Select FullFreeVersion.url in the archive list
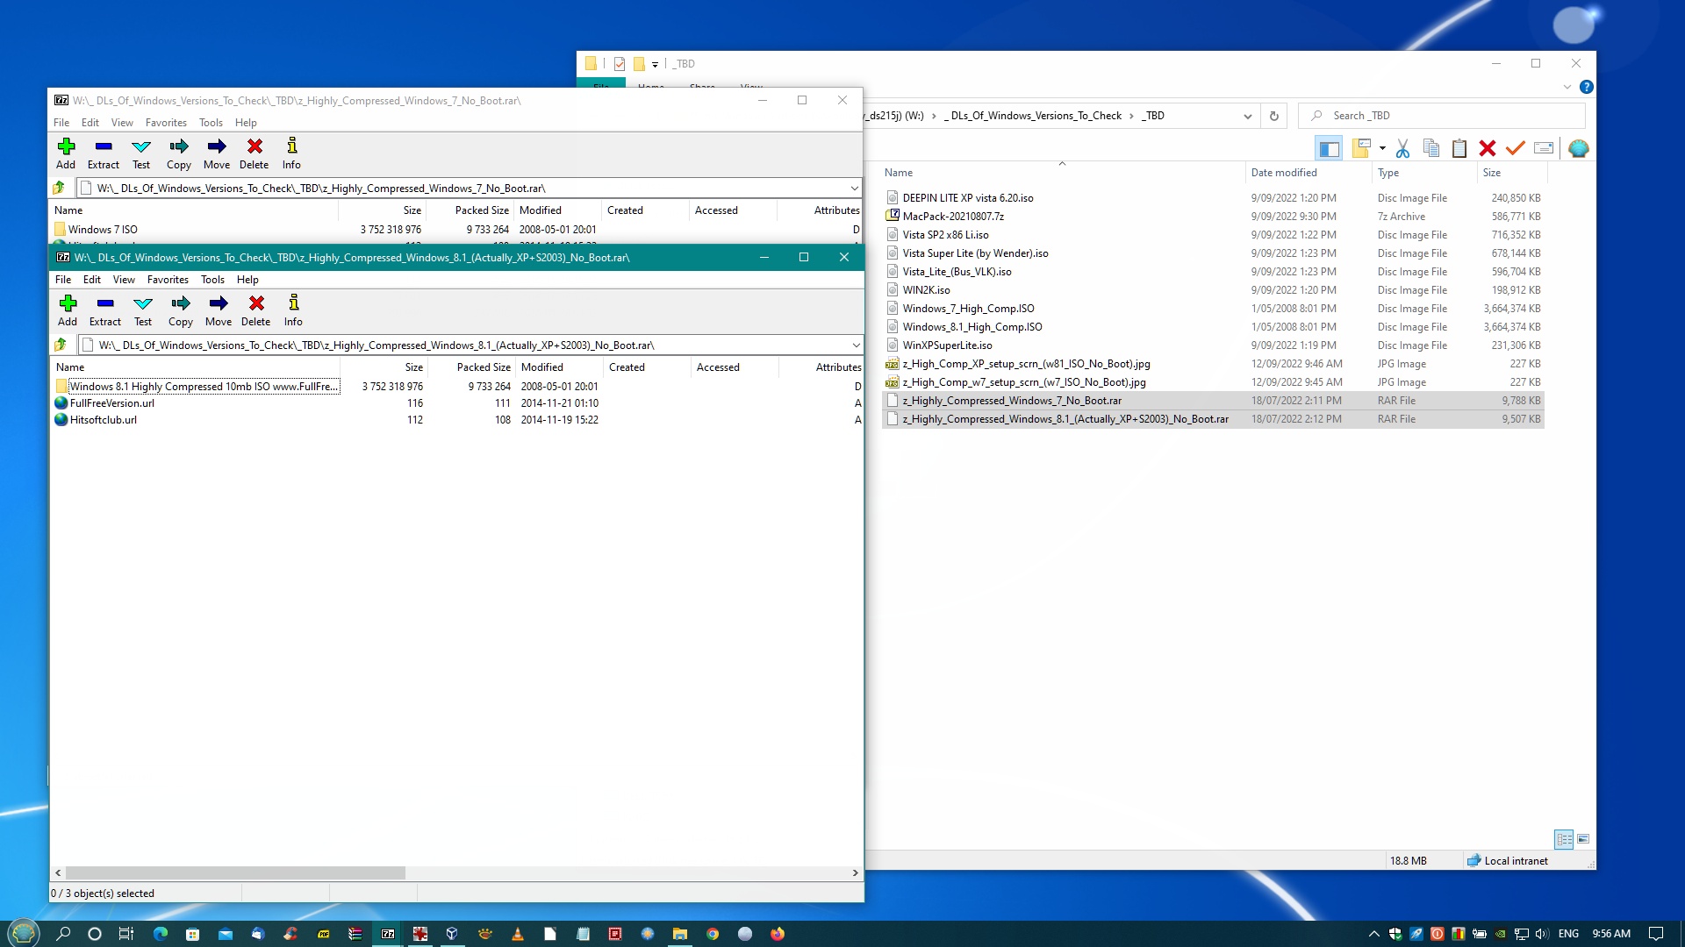1685x947 pixels. coord(112,403)
